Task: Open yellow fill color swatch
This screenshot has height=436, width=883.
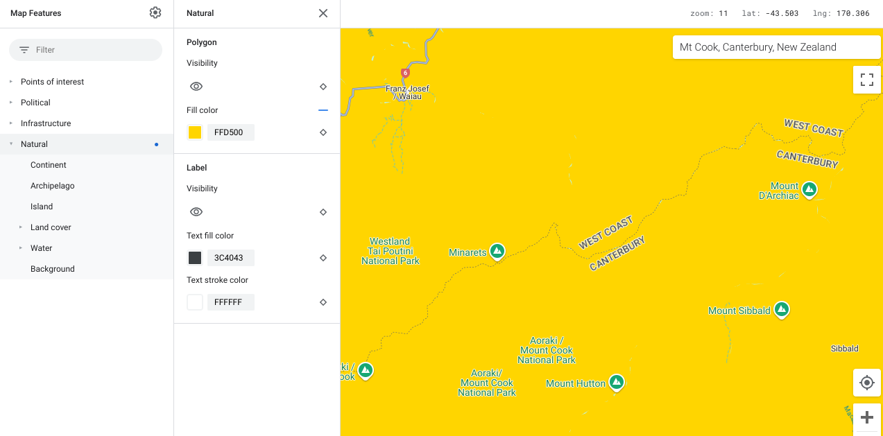Action: 195,132
